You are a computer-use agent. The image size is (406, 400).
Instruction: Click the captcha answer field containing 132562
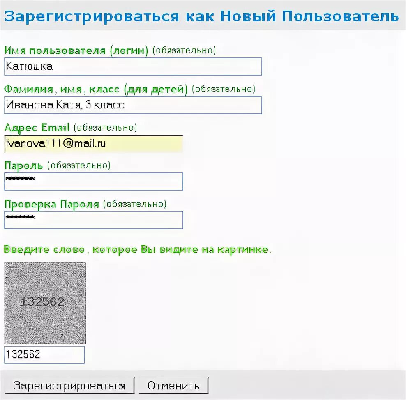[x=44, y=355]
